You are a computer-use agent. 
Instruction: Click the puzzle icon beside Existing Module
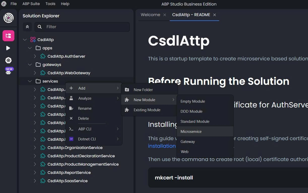pyautogui.click(x=127, y=110)
